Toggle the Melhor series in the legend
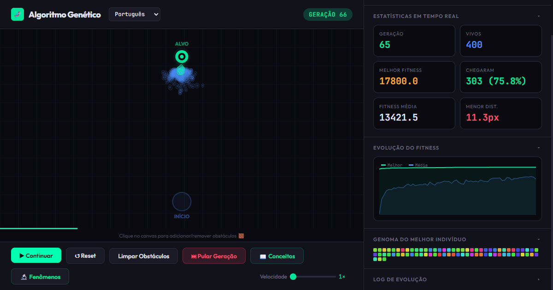 [x=391, y=165]
